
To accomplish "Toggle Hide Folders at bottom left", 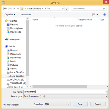I will click(11, 105).
